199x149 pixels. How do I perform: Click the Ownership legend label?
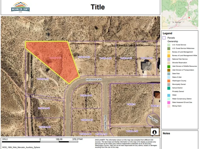173,41
